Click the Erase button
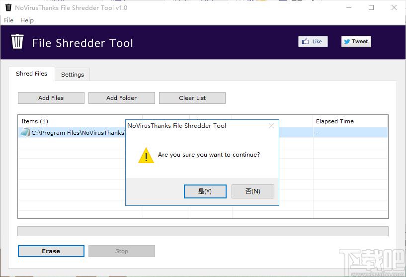 [x=51, y=251]
